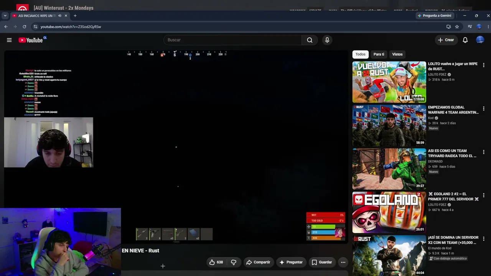Viewport: 491px width, 276px height.
Task: Start voice search with the microphone
Action: point(327,40)
